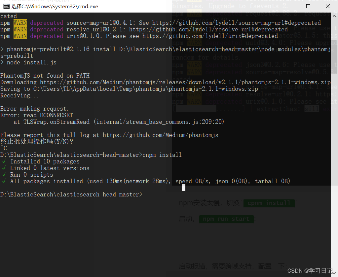Click 'Installed 10 packages' line

coord(40,161)
